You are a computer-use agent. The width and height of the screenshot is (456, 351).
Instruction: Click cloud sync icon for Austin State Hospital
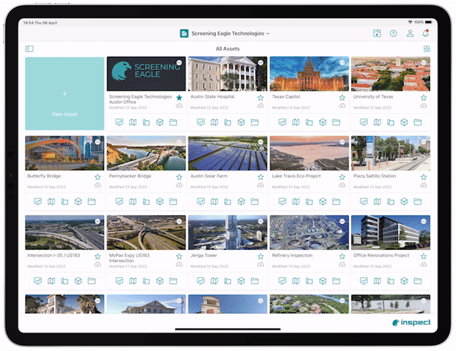[261, 106]
